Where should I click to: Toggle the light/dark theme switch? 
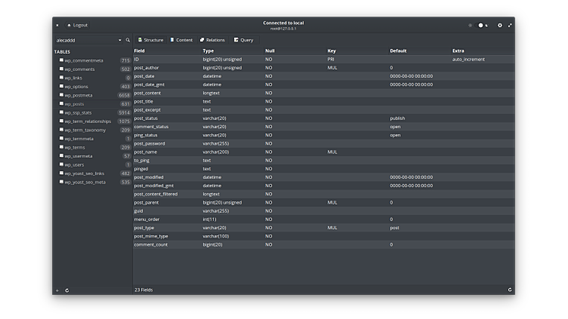pos(483,25)
